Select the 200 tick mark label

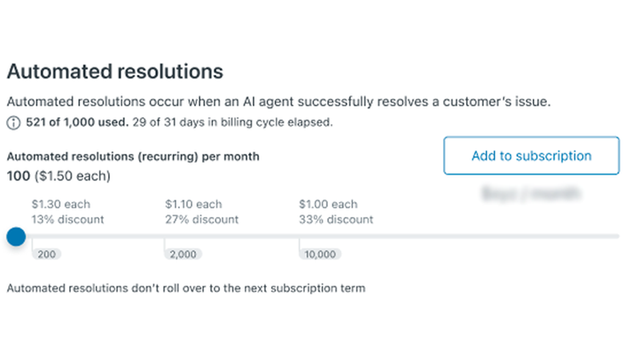click(x=47, y=255)
